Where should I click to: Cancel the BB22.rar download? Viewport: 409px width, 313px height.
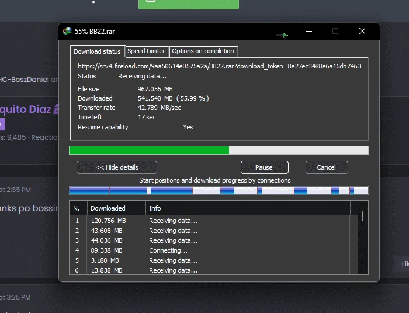327,167
